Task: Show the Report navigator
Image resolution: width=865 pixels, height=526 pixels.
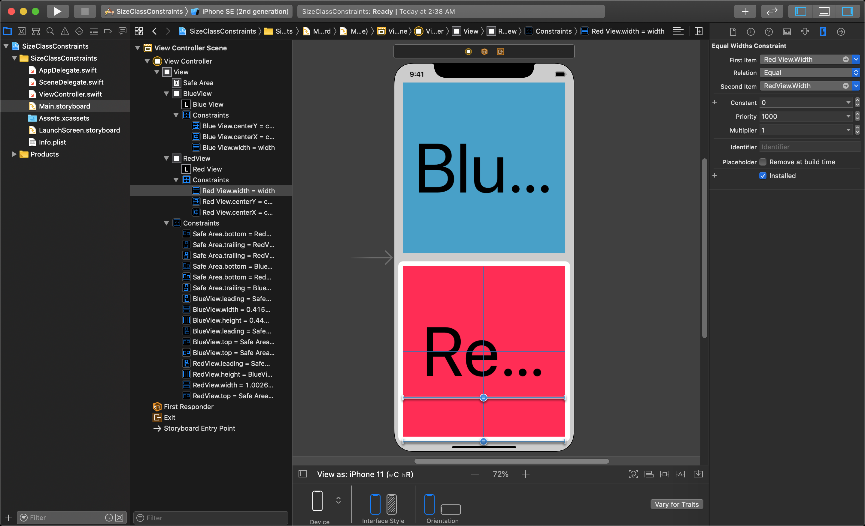Action: [x=123, y=31]
